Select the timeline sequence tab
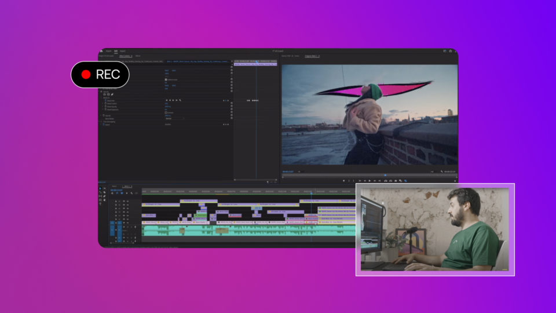This screenshot has width=556, height=313. 127,186
